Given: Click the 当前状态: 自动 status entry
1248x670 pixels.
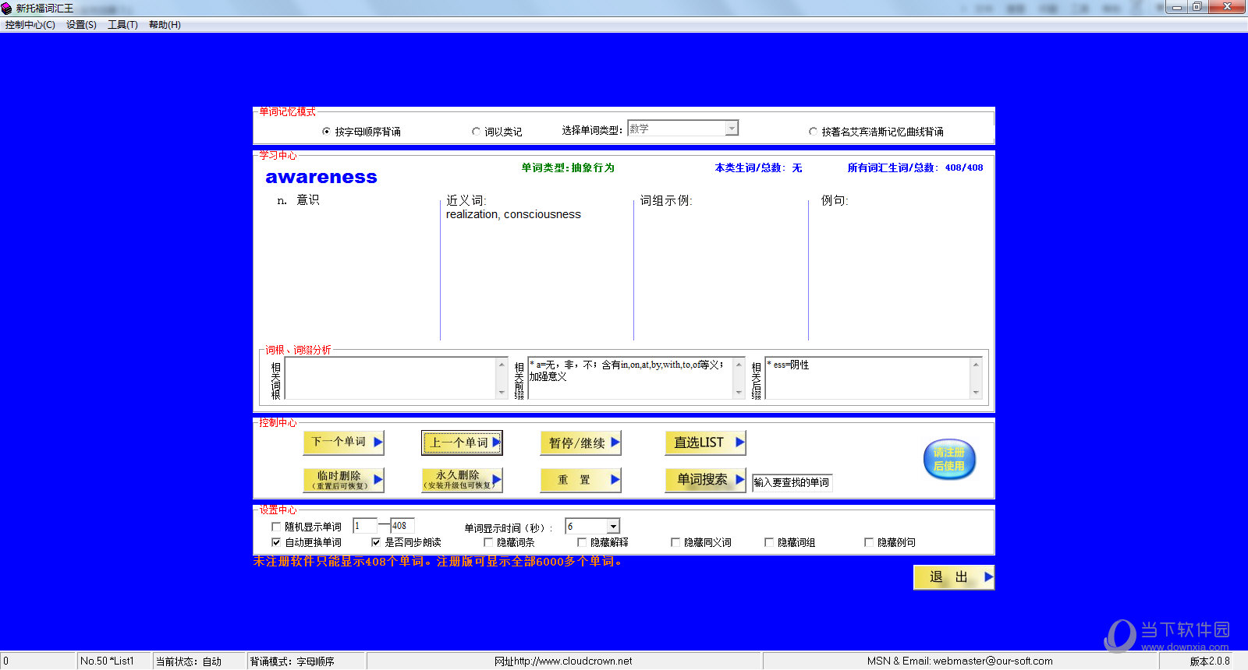Looking at the screenshot, I should click(x=189, y=661).
